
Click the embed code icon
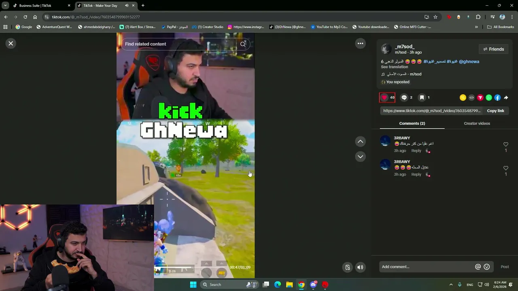click(471, 97)
